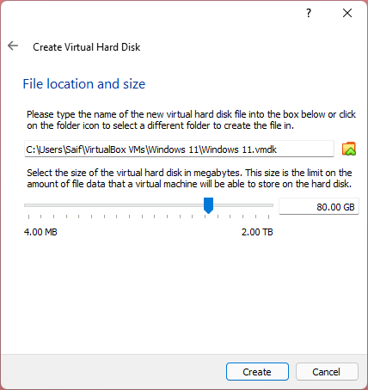Click the last tick mark under the slider
Viewport: 368px width, 390px height.
[268, 216]
